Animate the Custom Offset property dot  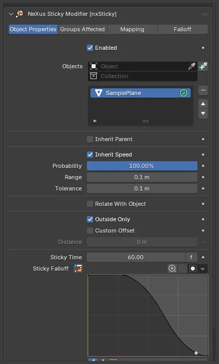(x=203, y=231)
